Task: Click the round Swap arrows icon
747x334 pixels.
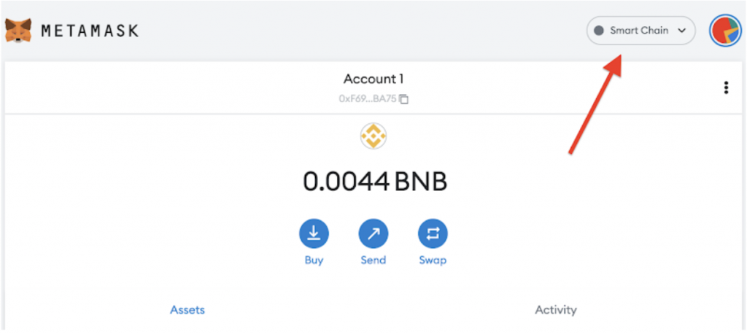Action: pyautogui.click(x=433, y=233)
